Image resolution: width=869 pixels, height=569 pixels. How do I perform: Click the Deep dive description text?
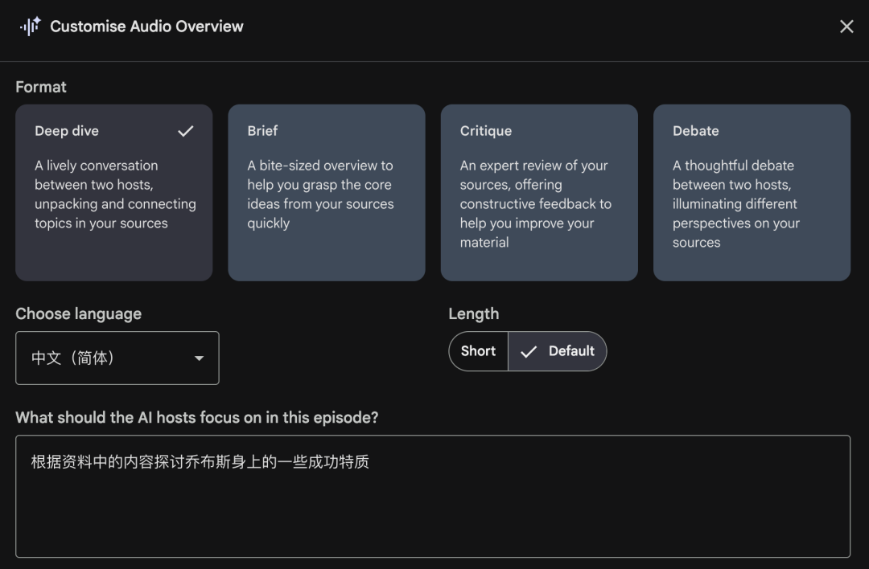coord(114,194)
